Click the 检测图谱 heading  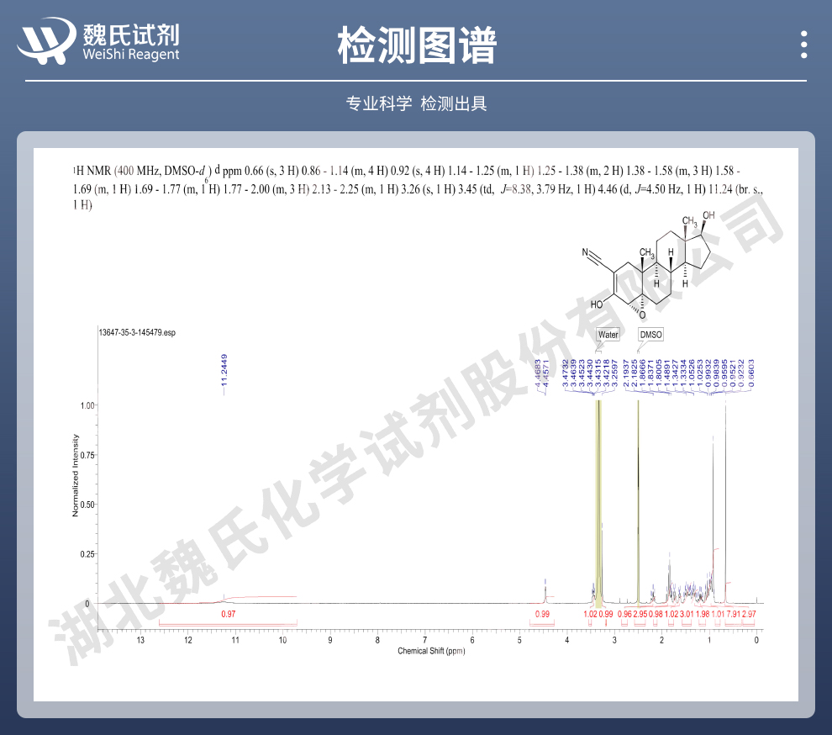[417, 45]
